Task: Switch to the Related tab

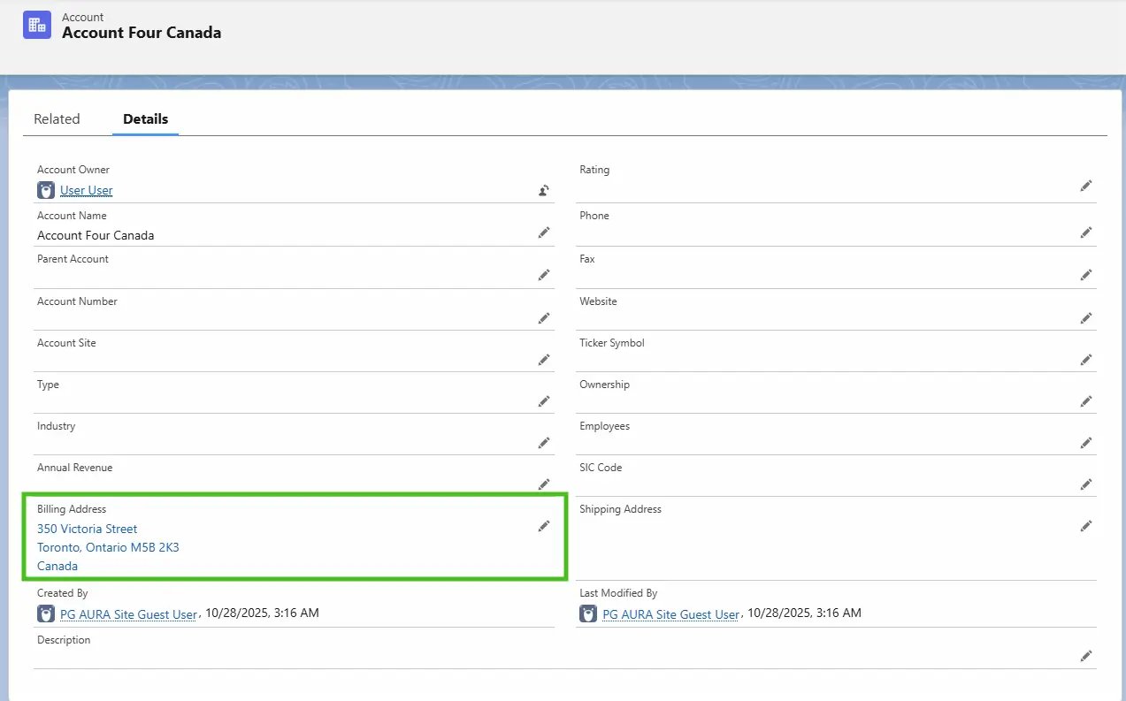Action: coord(57,118)
